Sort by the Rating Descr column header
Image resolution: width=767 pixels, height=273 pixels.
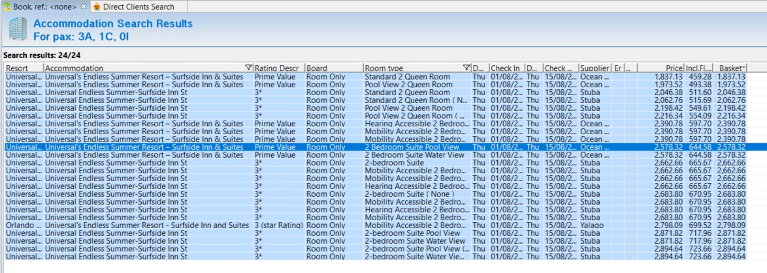279,68
